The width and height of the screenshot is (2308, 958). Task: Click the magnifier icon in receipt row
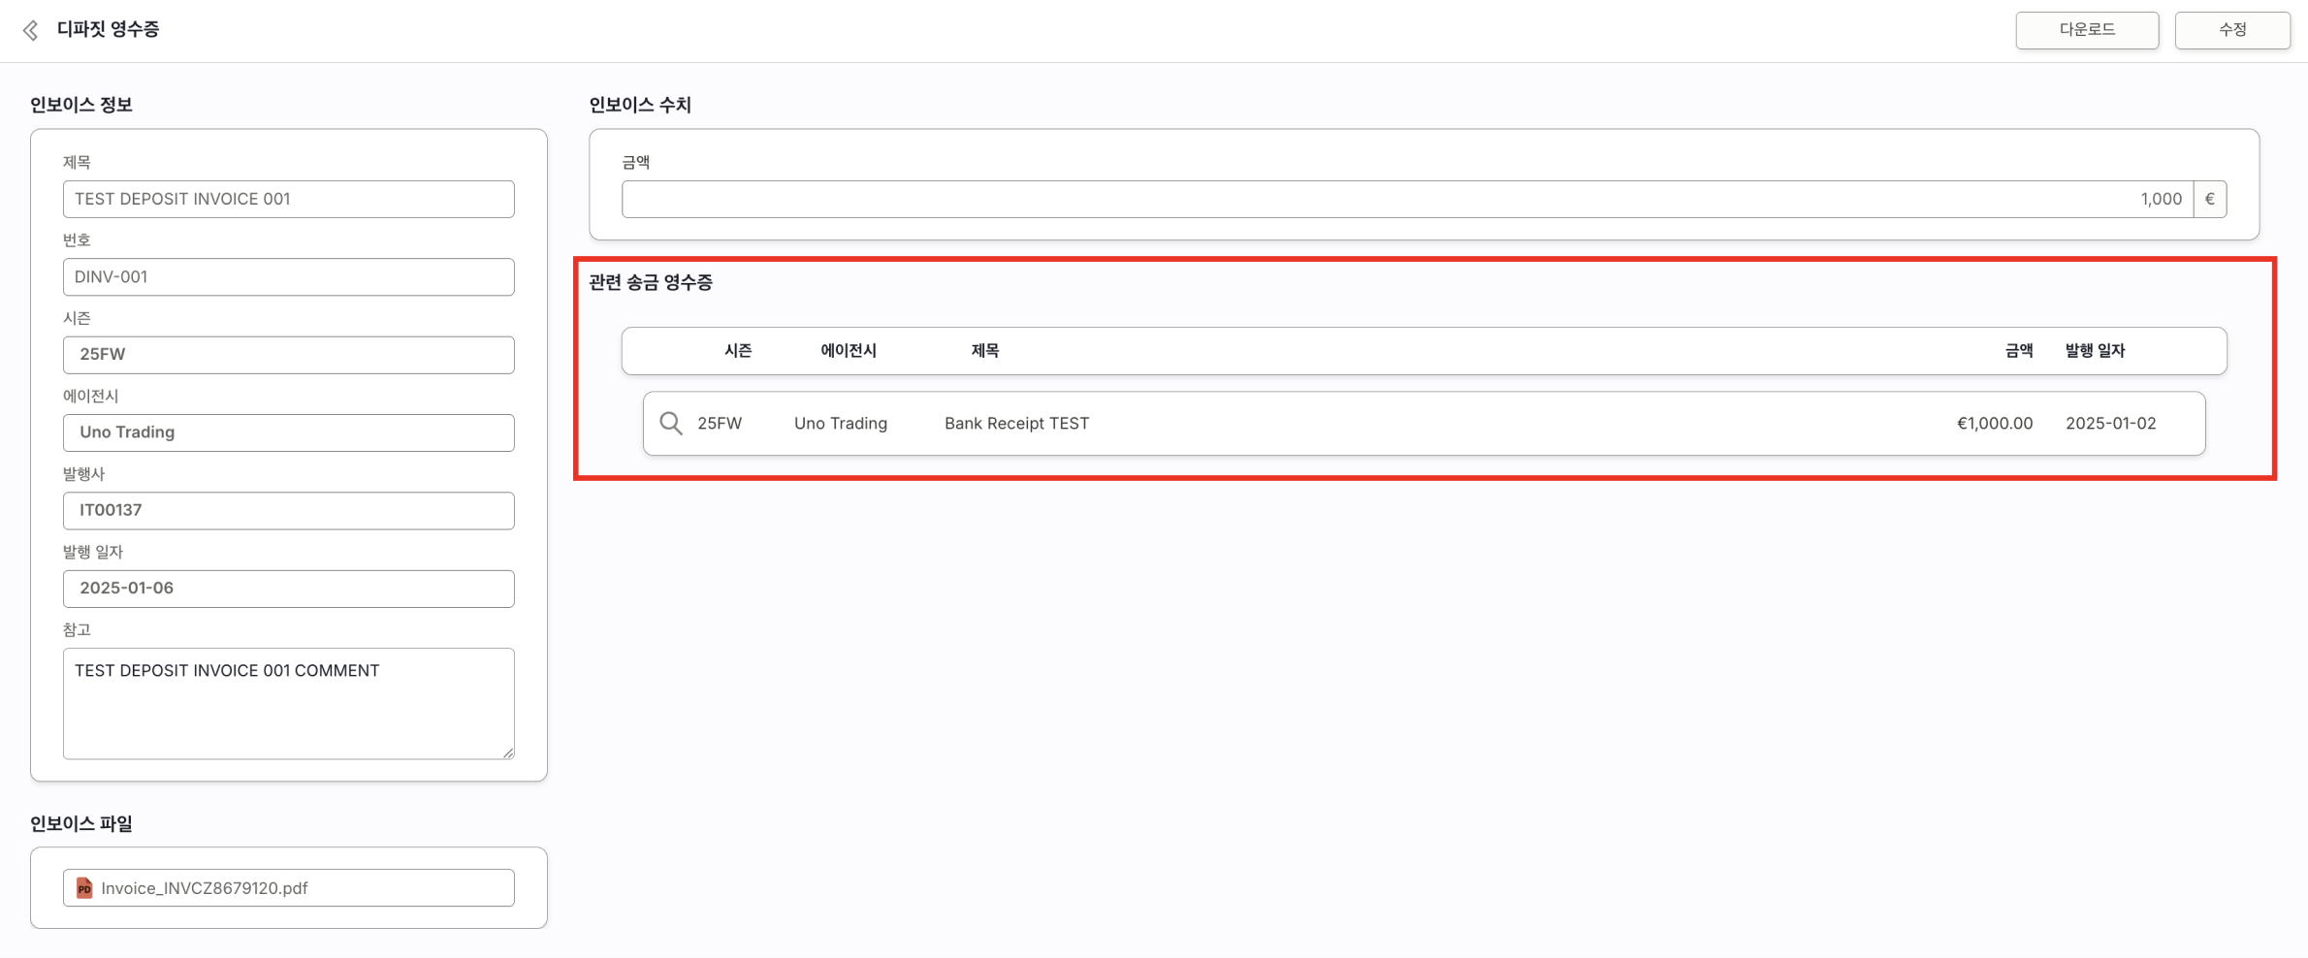coord(670,424)
